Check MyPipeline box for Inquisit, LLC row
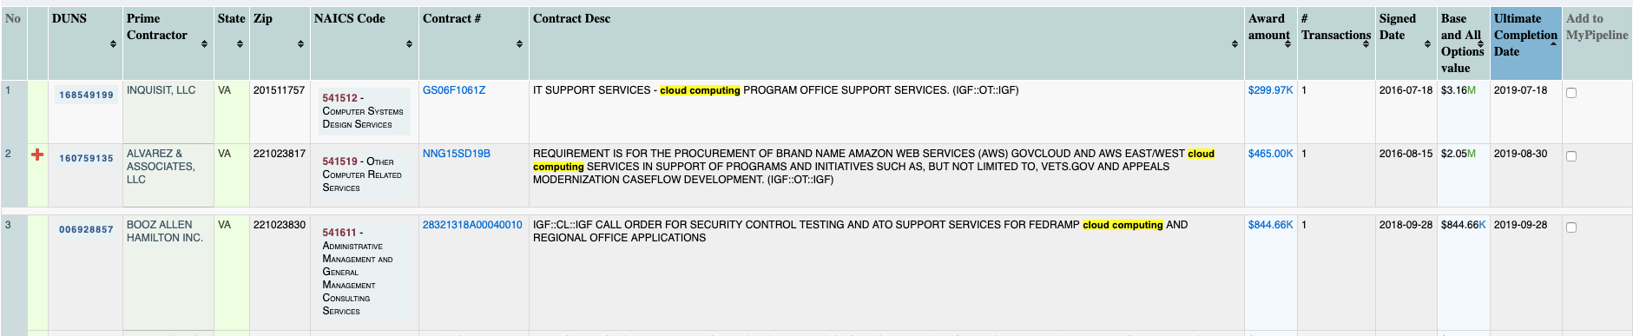 1571,93
